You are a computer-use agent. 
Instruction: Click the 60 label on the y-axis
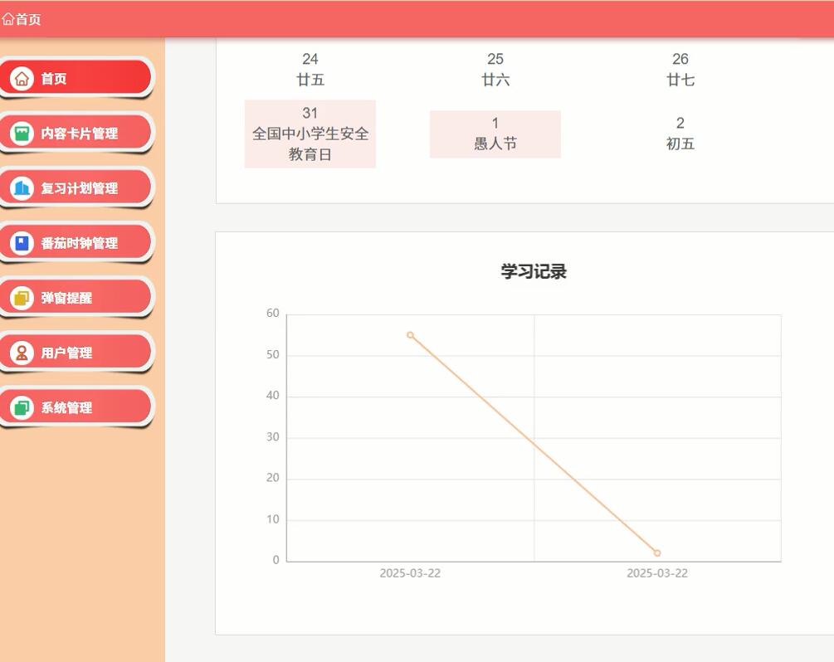[273, 314]
